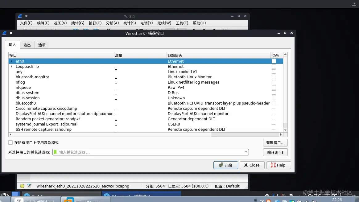The height and width of the screenshot is (202, 359).
Task: Toggle promiscuous checkbox for dbus-session
Action: pos(274,98)
